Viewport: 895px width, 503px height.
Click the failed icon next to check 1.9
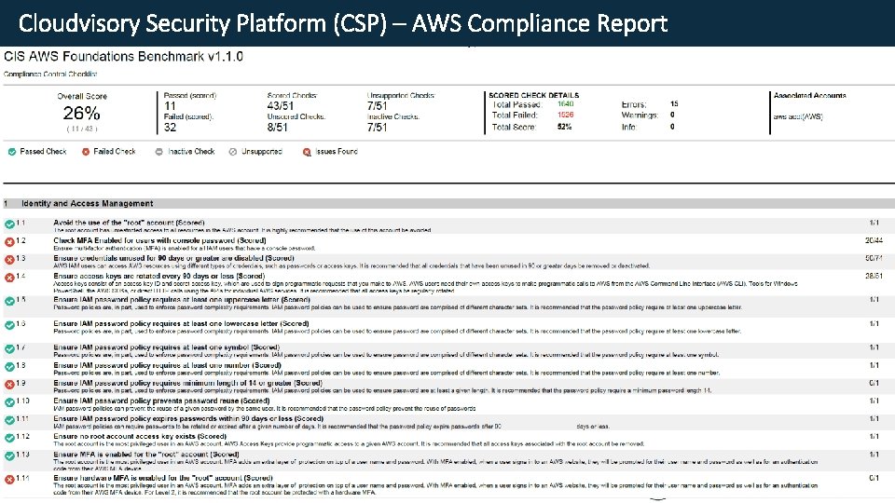8,384
